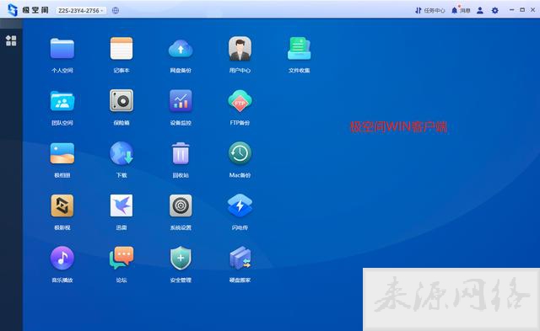Click the globe icon in title bar
Image resolution: width=540 pixels, height=331 pixels.
pos(116,10)
